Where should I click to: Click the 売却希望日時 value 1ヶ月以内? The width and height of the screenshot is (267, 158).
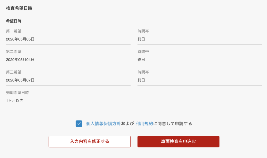(x=15, y=101)
